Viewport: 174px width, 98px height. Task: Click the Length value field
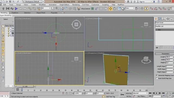169,57
